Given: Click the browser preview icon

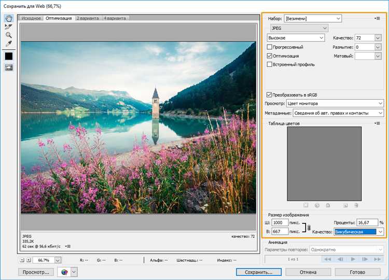Looking at the screenshot, I should pos(64,272).
